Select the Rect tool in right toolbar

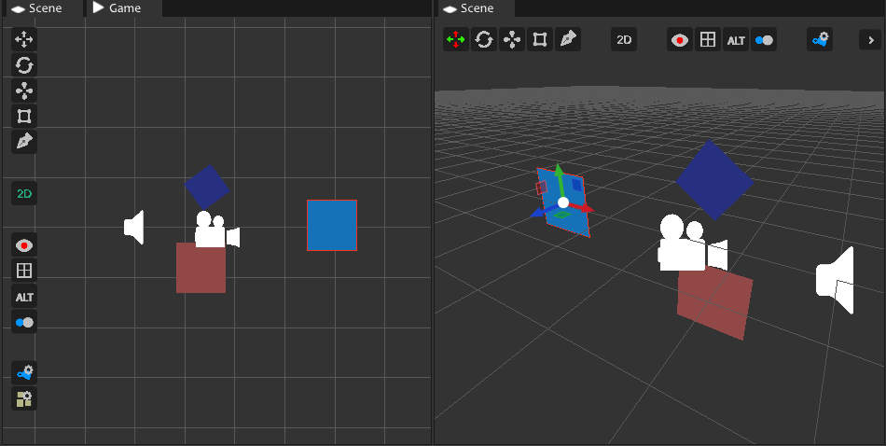pyautogui.click(x=540, y=39)
